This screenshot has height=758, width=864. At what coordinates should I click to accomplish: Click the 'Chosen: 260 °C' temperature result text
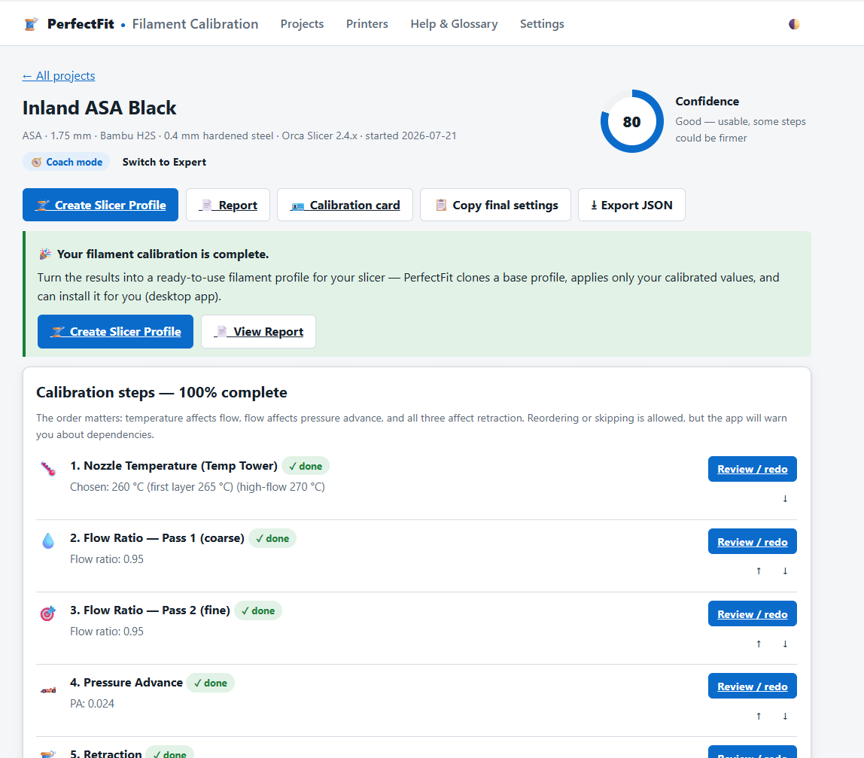tap(197, 487)
